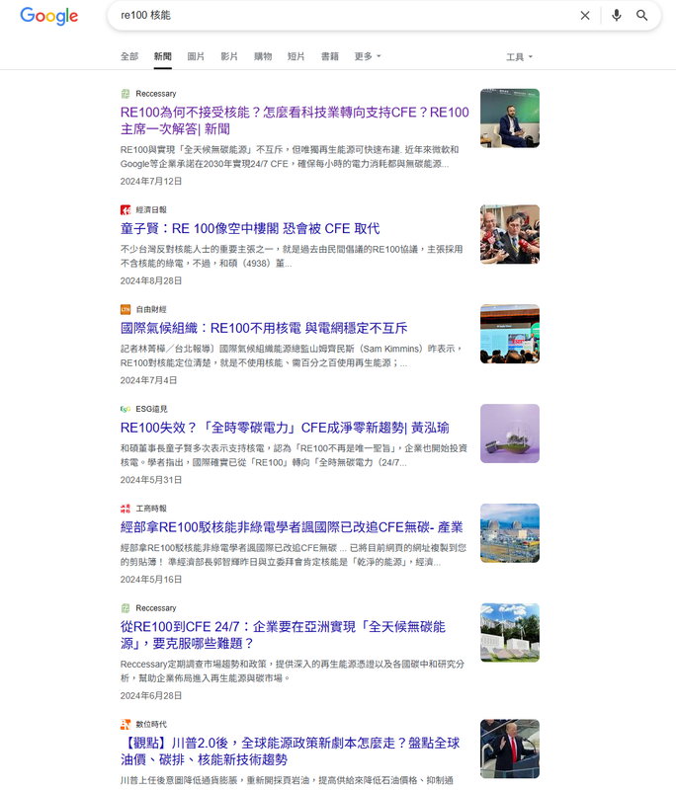The image size is (676, 790).
Task: Click 經濟日報 source favicon
Action: [x=126, y=209]
